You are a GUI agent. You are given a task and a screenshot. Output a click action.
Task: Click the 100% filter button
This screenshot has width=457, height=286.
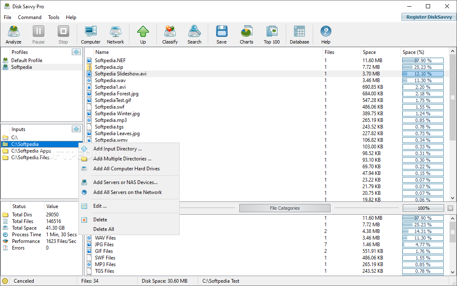click(423, 208)
